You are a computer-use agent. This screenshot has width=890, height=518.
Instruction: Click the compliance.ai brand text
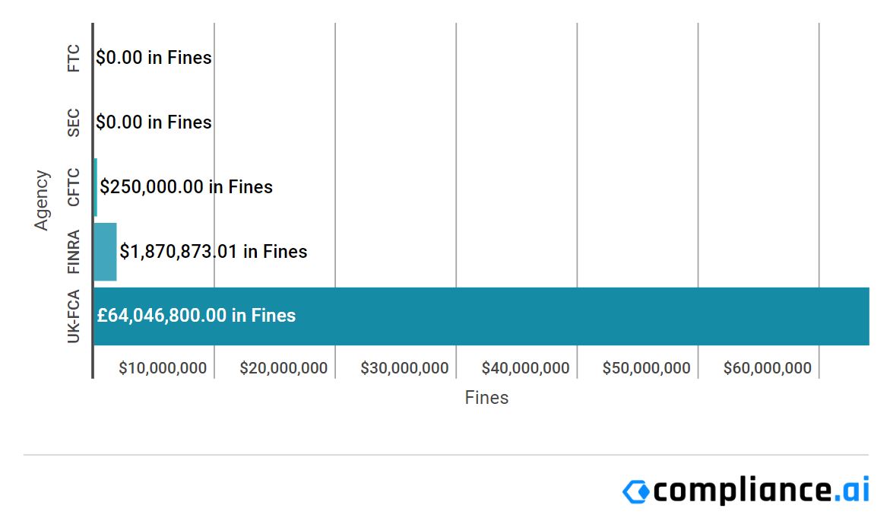pyautogui.click(x=761, y=490)
